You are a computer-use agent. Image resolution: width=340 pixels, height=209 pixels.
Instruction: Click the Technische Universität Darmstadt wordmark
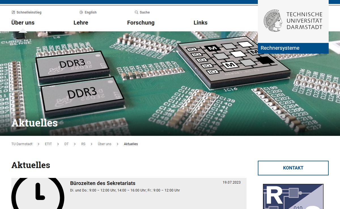point(304,21)
